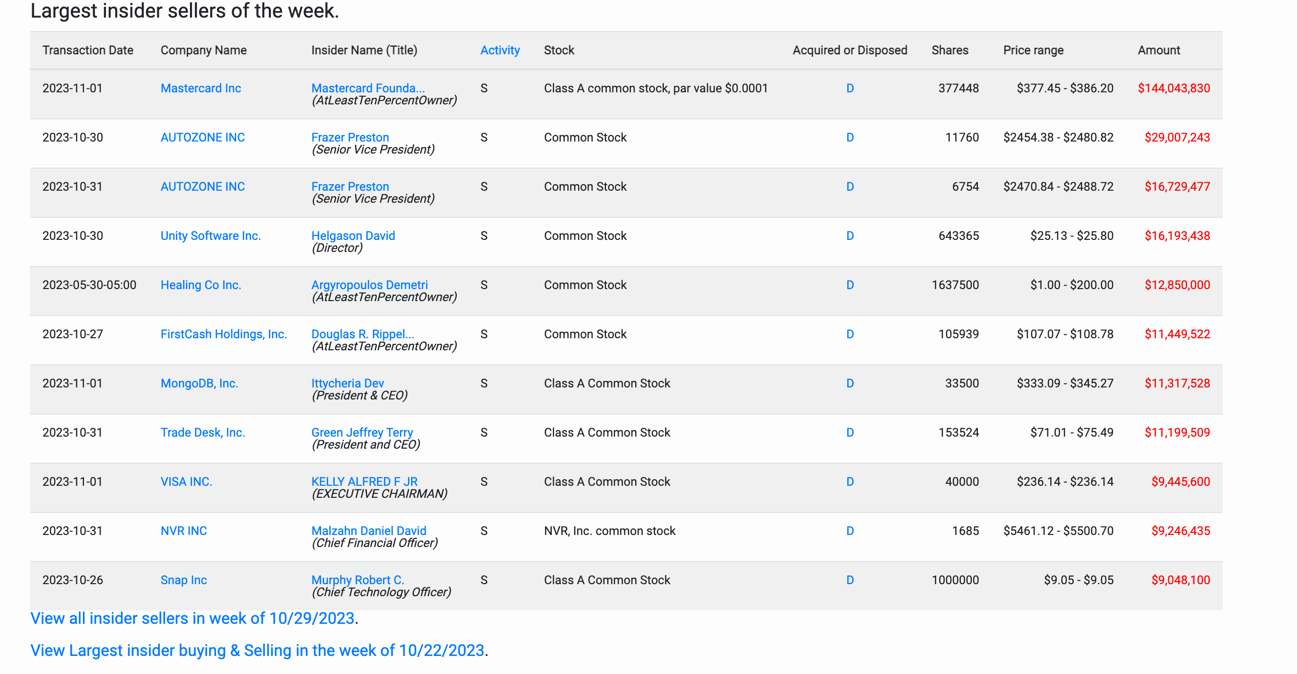The width and height of the screenshot is (1297, 674).
Task: Sort table by the Activity column header
Action: (x=500, y=50)
